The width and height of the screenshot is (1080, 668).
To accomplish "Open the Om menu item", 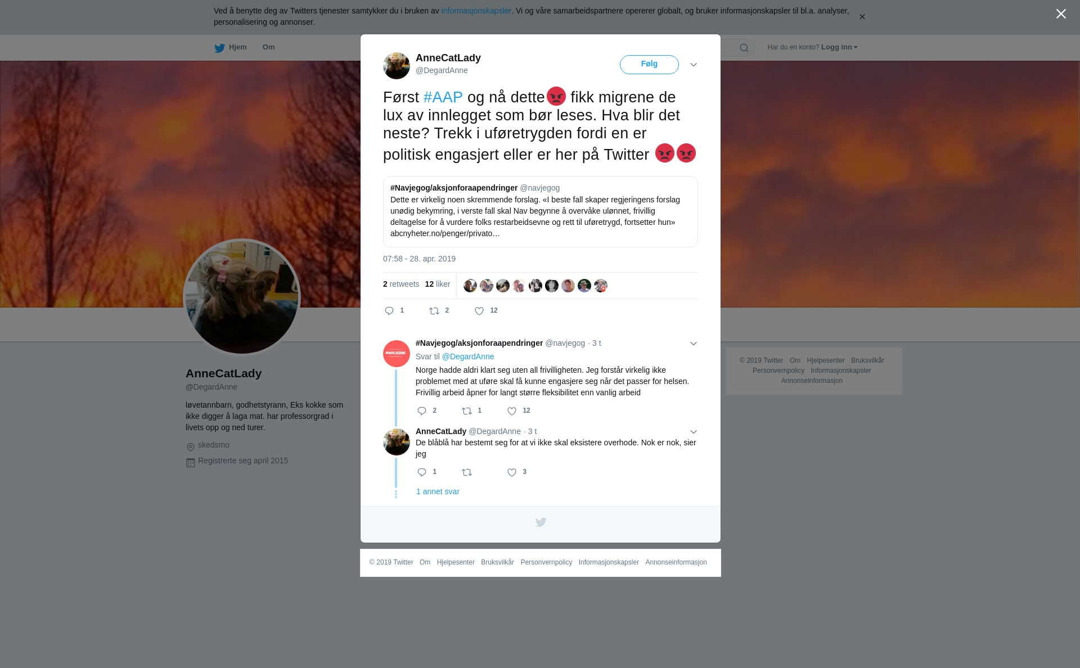I will (x=268, y=47).
